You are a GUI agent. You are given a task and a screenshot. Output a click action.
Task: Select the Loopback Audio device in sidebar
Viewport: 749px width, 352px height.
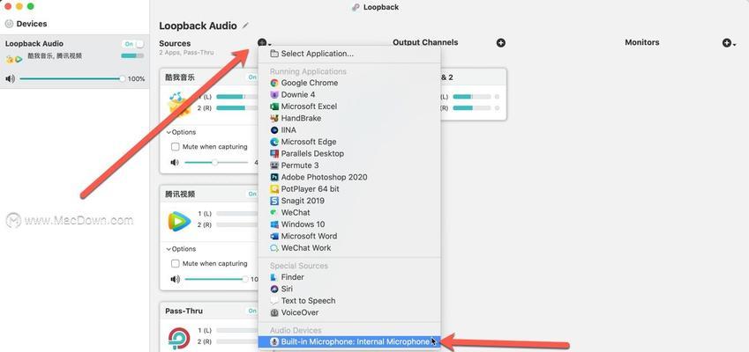pyautogui.click(x=74, y=62)
